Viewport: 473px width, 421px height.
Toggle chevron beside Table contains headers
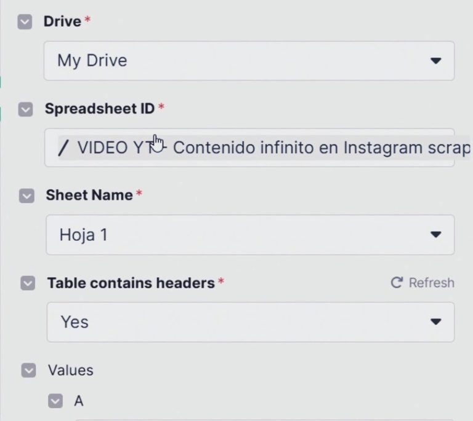(28, 283)
